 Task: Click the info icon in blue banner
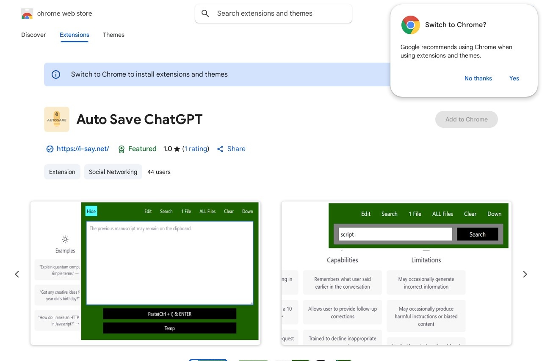tap(56, 74)
